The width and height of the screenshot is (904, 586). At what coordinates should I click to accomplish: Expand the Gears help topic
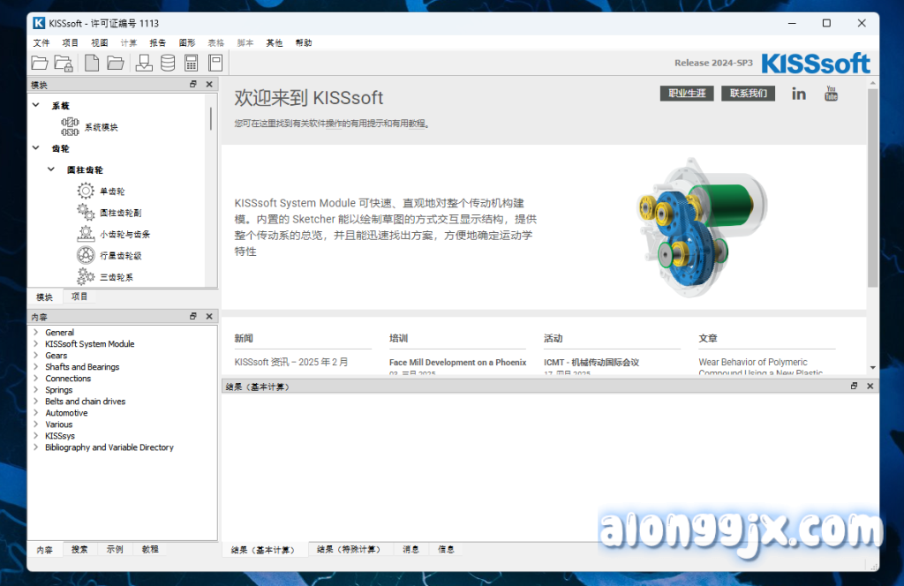tap(36, 356)
